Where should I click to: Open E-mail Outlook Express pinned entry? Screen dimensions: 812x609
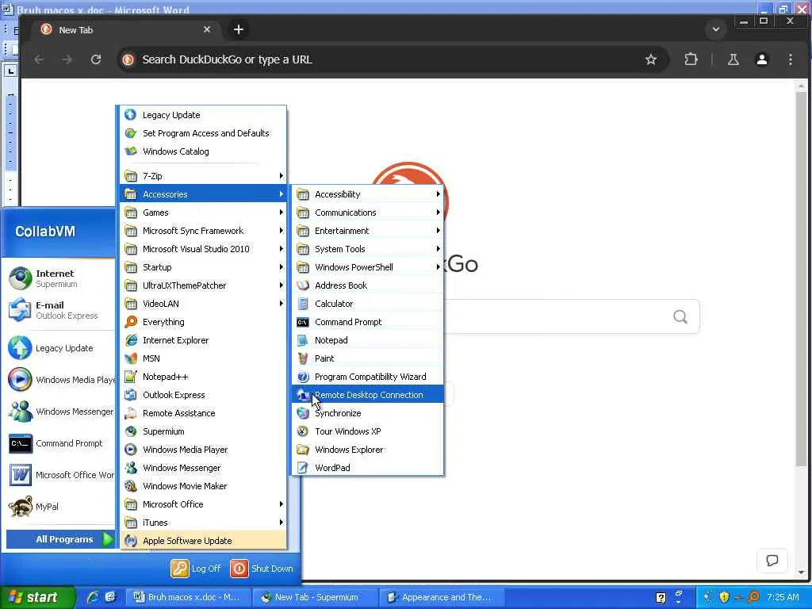pos(59,310)
